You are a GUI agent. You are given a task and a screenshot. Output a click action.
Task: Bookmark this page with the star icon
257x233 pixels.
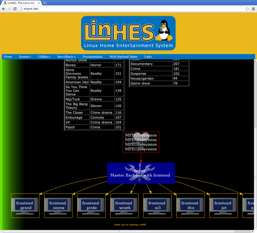pyautogui.click(x=247, y=9)
